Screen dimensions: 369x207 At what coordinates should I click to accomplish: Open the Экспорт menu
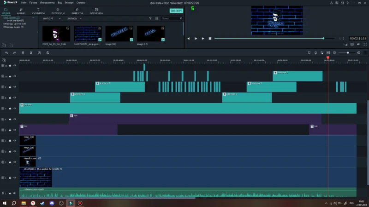click(x=69, y=3)
